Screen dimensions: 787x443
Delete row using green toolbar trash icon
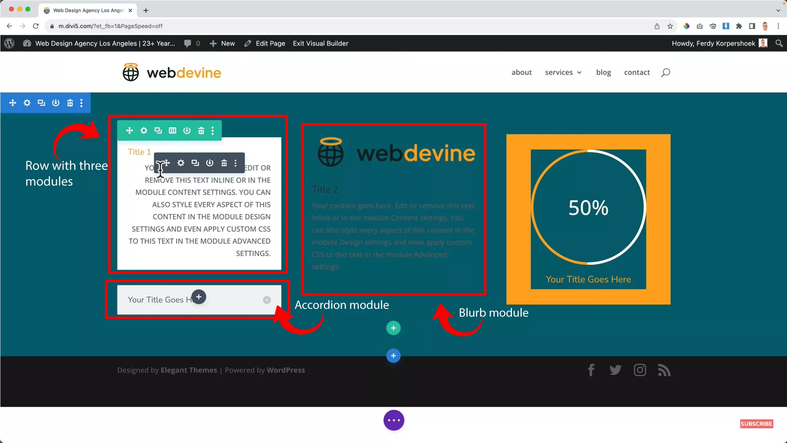[x=201, y=130]
